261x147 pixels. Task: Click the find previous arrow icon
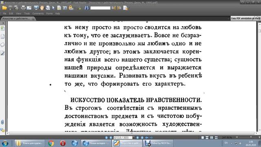[x=114, y=8]
